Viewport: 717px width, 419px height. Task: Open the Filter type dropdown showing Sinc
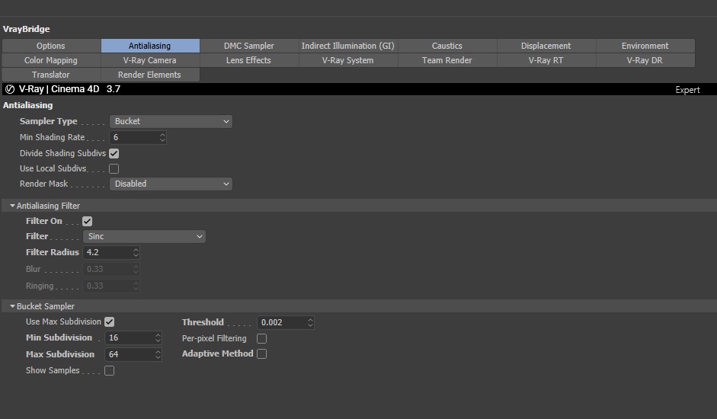pyautogui.click(x=144, y=236)
